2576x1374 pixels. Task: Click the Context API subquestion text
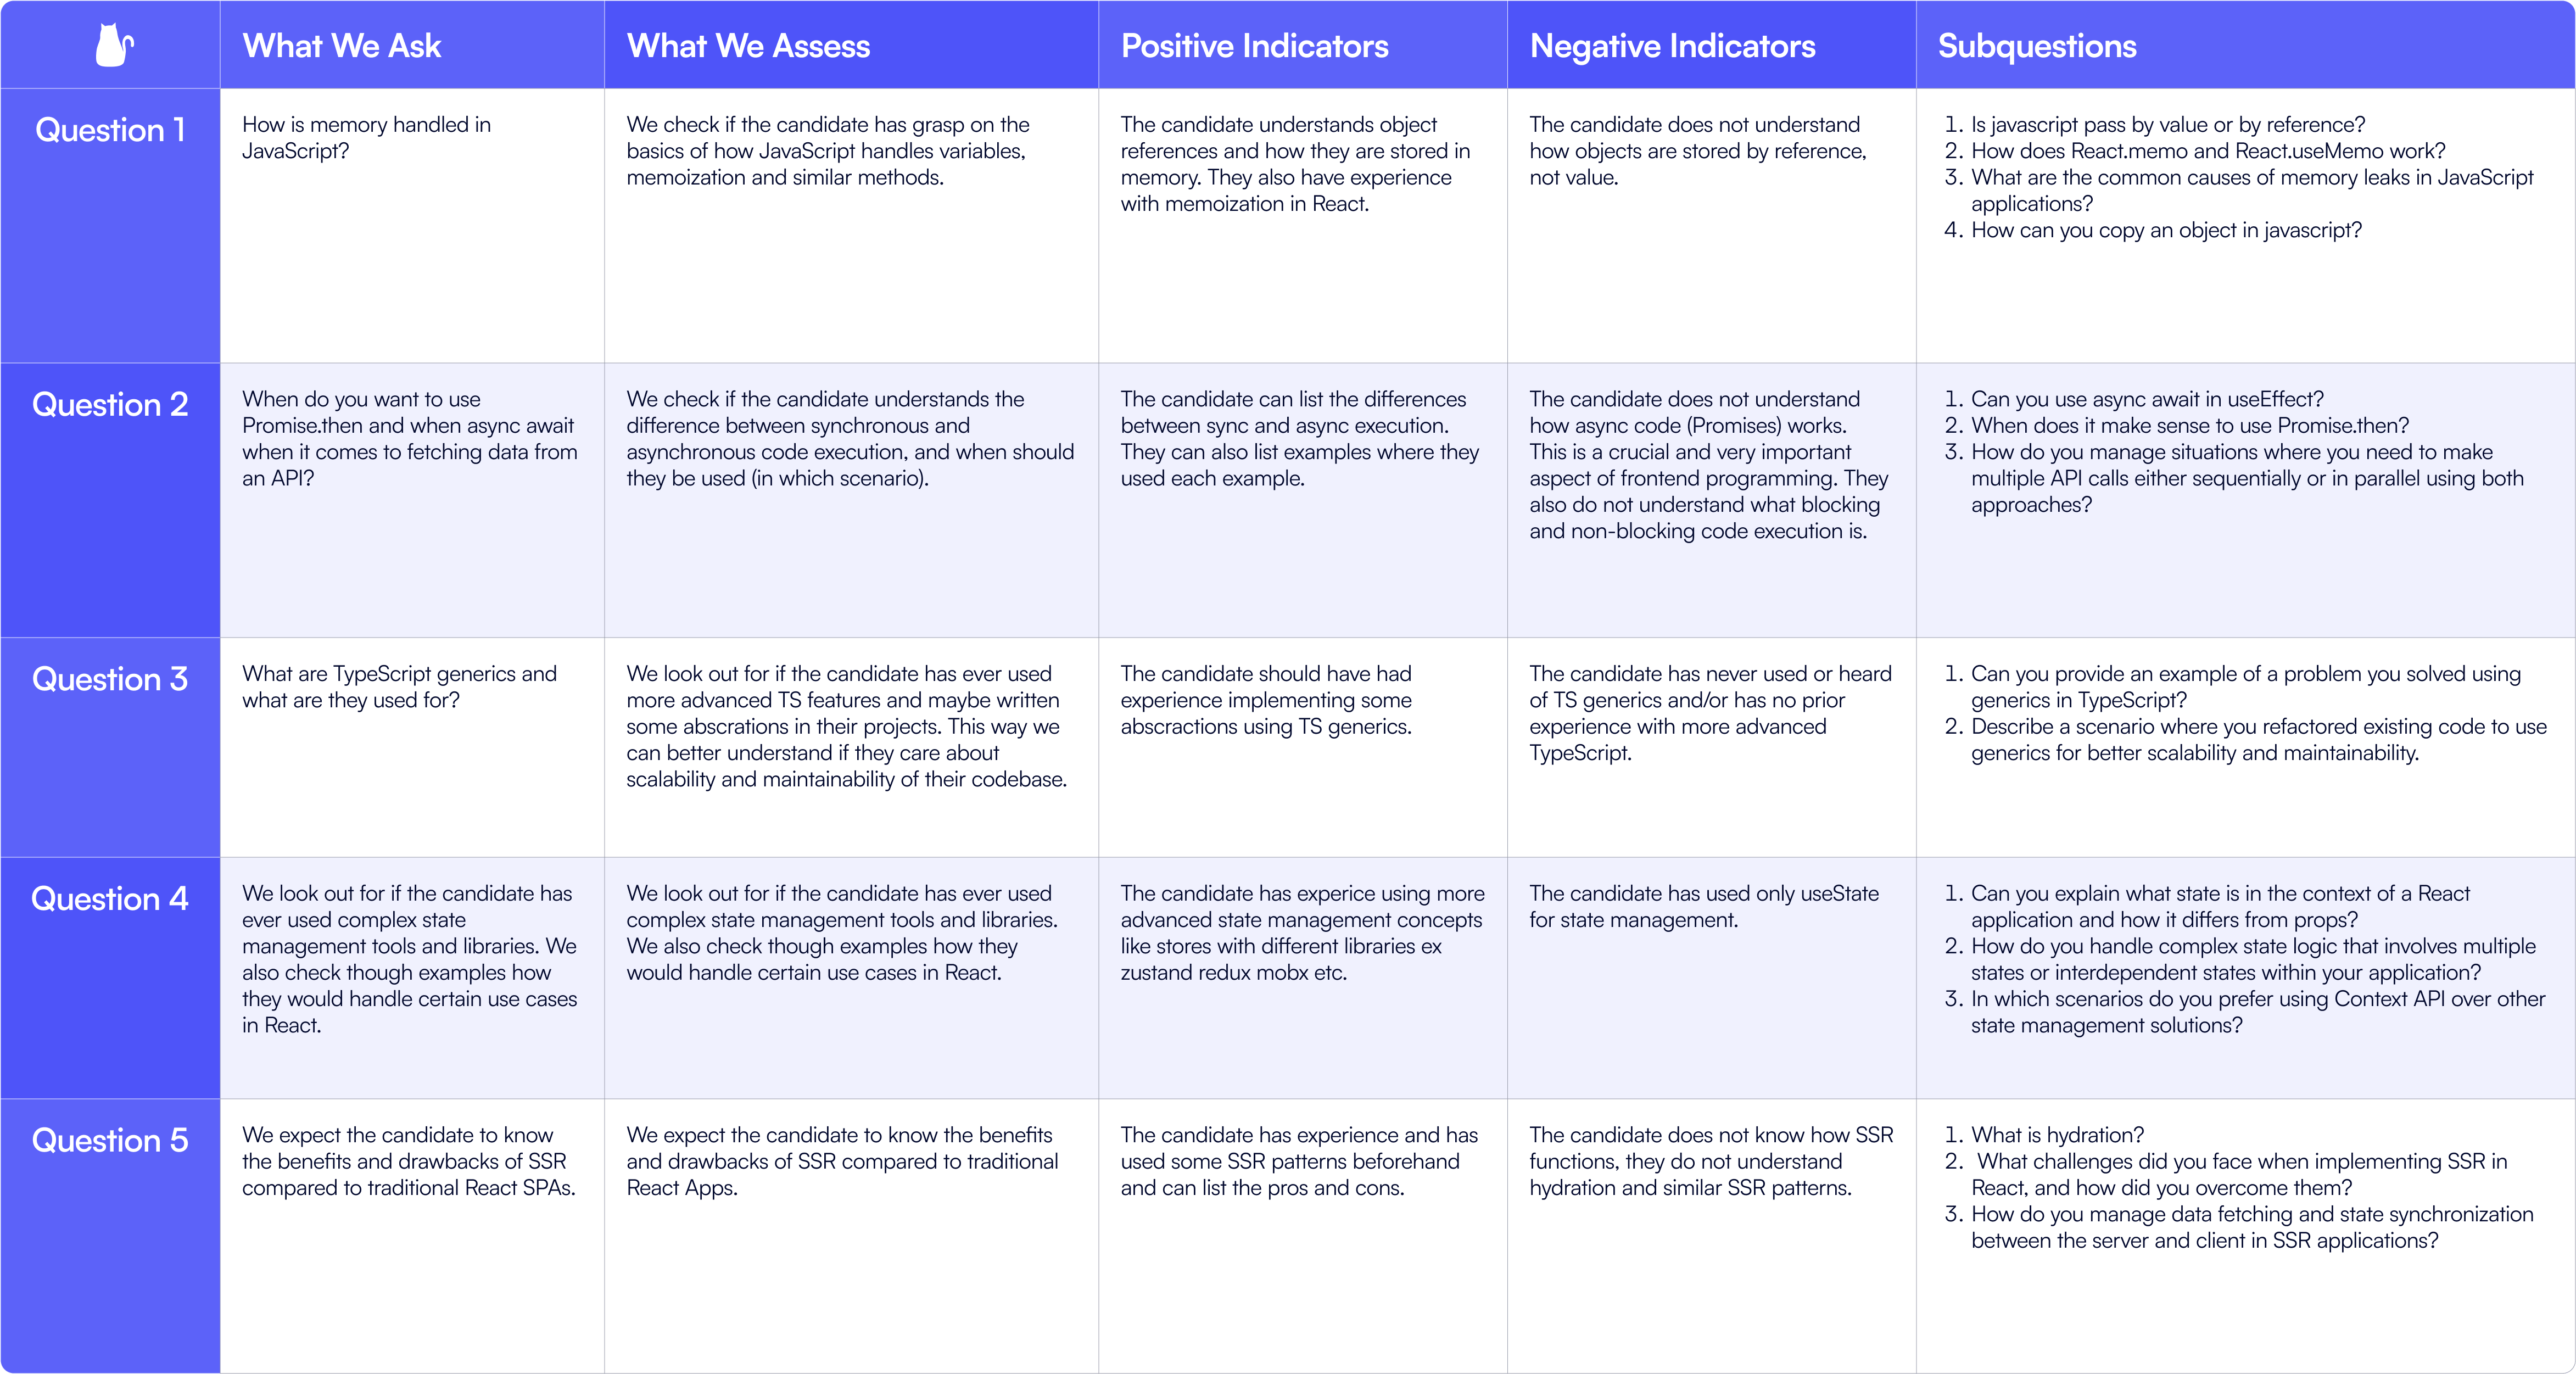coord(2256,1012)
